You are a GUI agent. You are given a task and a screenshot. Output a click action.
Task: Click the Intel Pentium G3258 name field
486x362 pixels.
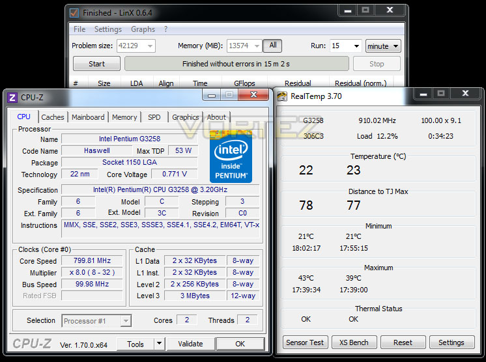tap(130, 139)
